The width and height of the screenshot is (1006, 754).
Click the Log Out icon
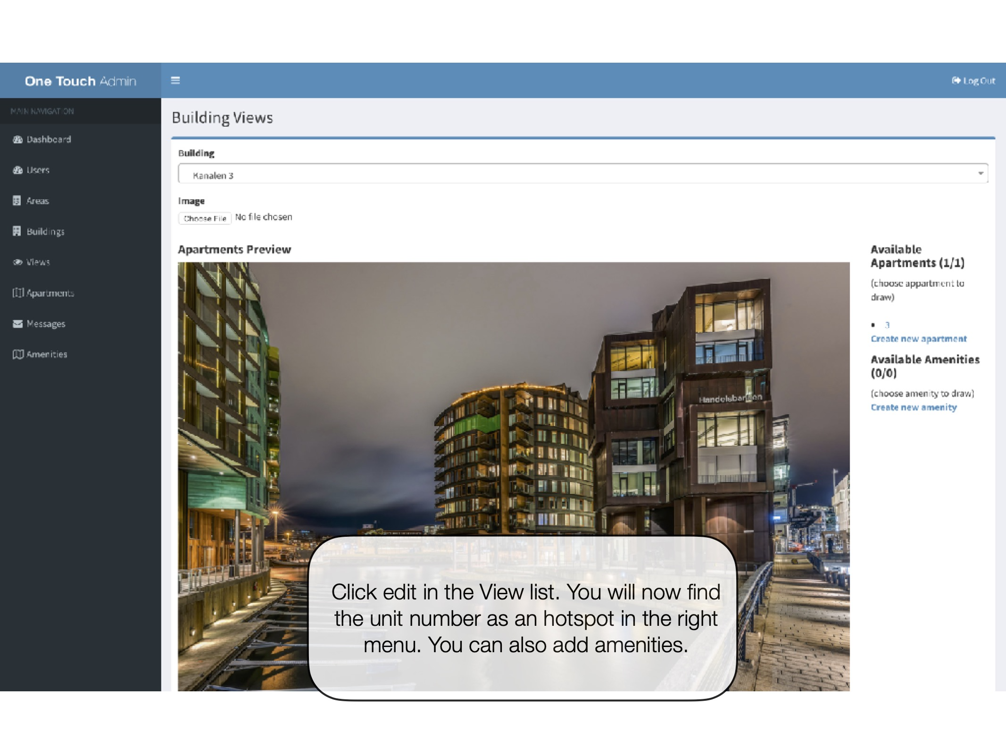point(956,81)
